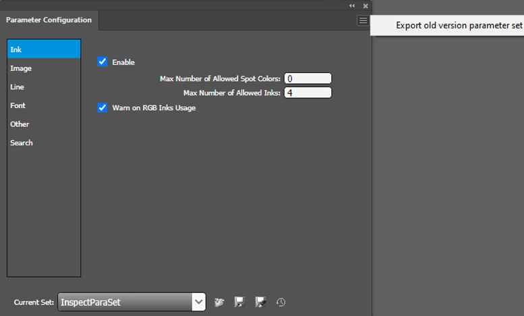Screen dimensions: 524x316
Task: Click the restore history clock icon
Action: point(281,302)
